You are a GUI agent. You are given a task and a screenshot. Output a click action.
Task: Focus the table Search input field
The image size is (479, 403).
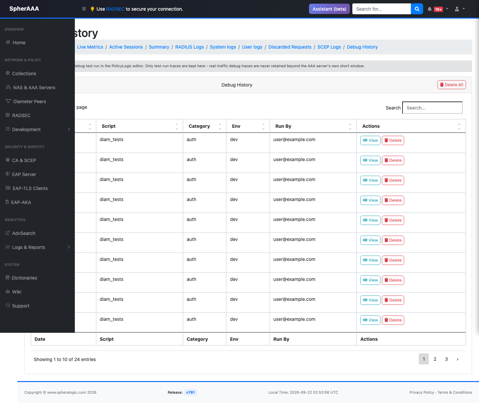coord(432,108)
